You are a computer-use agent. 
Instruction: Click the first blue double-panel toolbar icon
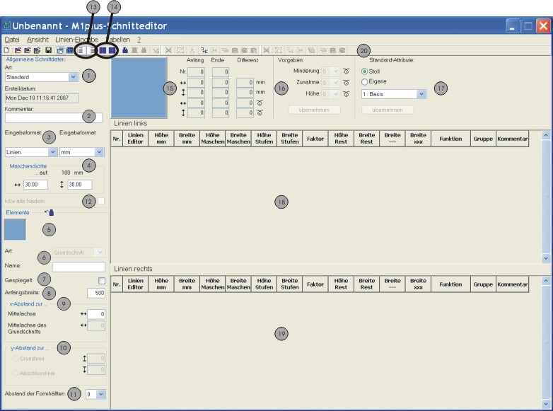(103, 51)
